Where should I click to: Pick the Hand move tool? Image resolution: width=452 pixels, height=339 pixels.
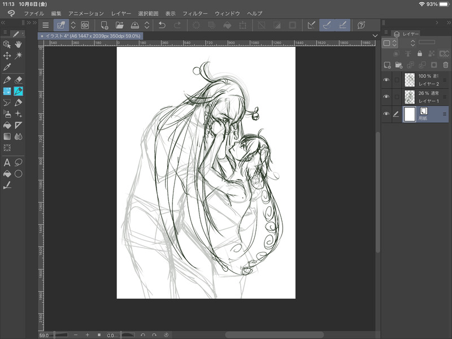pyautogui.click(x=19, y=44)
